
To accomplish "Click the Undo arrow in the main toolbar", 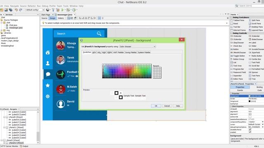I will point(16,10).
